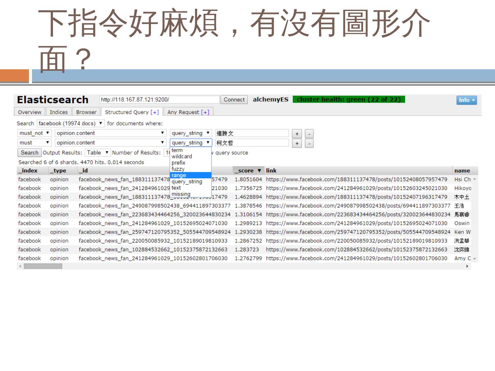Sort results by the name column header
The image size is (495, 371).
(x=462, y=171)
